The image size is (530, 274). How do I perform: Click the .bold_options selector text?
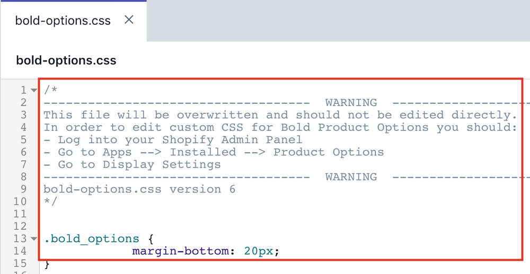click(92, 239)
